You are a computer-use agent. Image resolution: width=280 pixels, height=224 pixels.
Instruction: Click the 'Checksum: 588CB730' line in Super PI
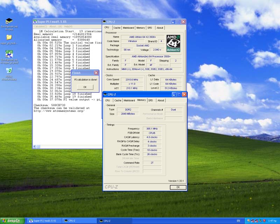(x=49, y=105)
